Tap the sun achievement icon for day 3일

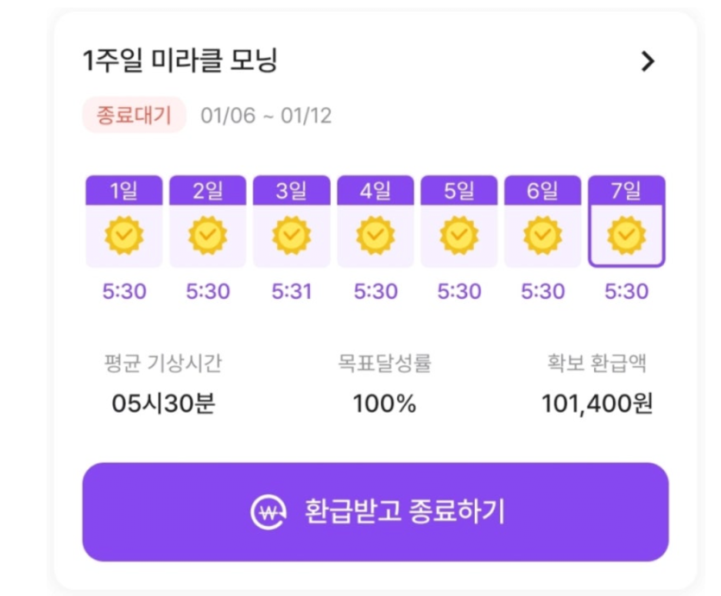pyautogui.click(x=291, y=235)
